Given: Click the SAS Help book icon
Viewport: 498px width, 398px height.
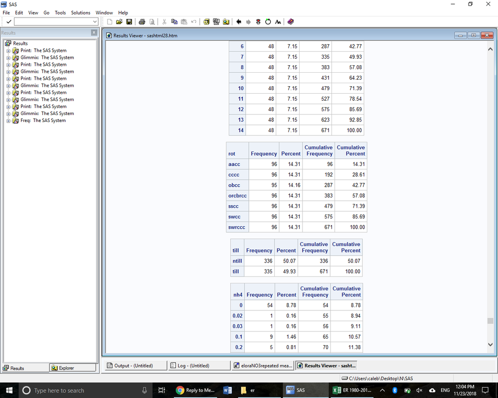Looking at the screenshot, I should click(291, 21).
